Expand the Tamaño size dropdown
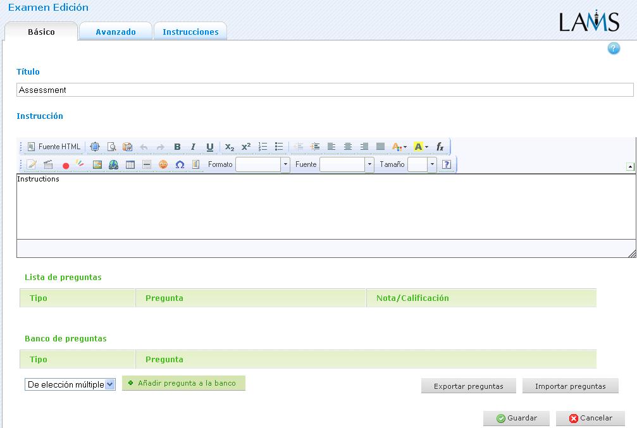 (x=432, y=165)
